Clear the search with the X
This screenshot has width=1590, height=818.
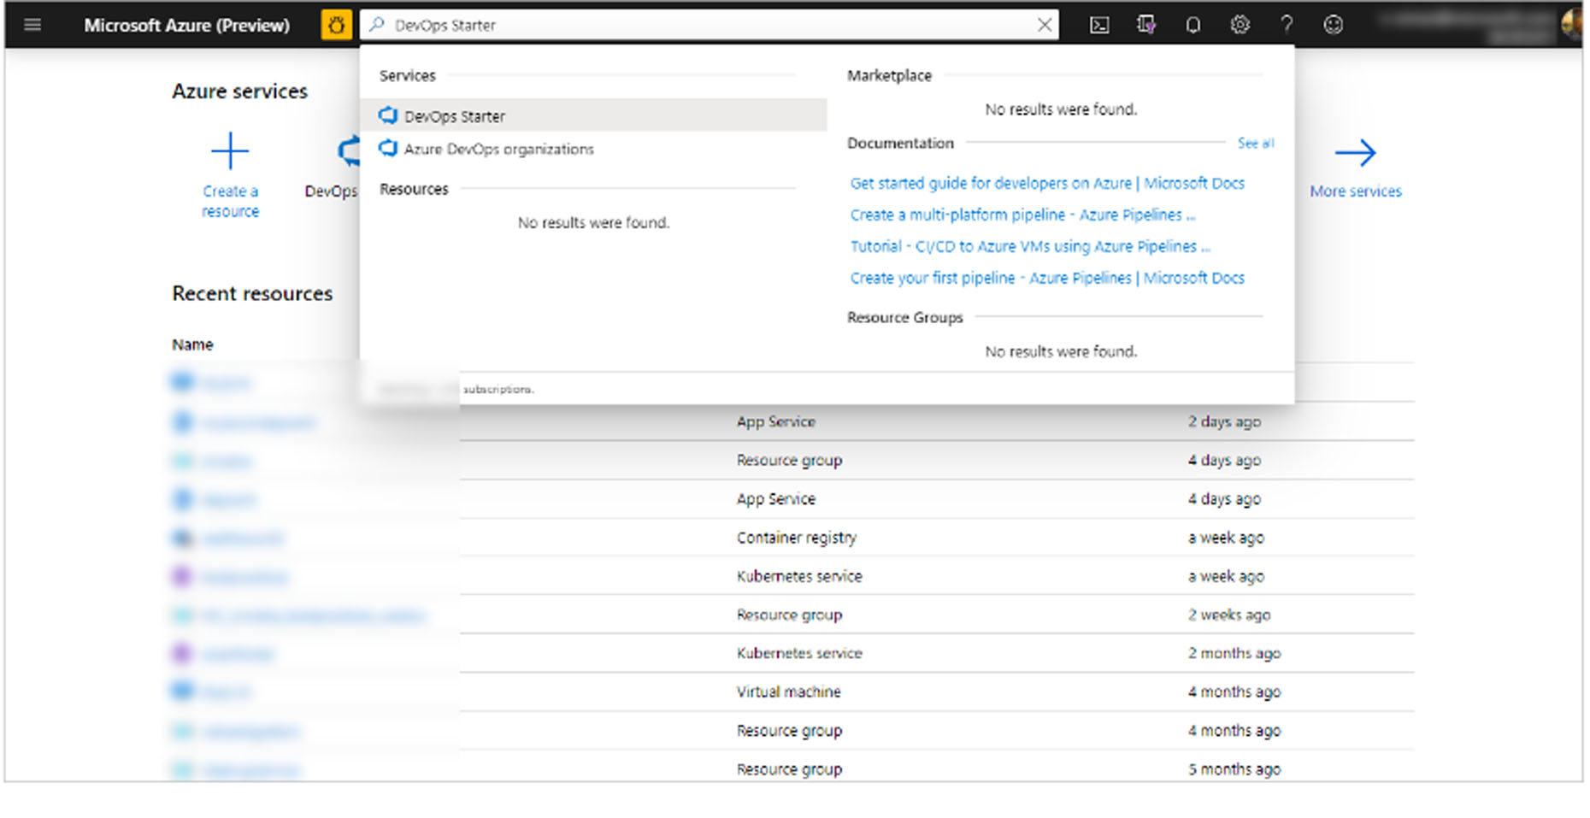click(1045, 25)
